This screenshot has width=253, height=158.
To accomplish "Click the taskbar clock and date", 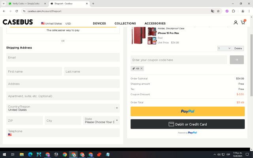I will 238,154.
